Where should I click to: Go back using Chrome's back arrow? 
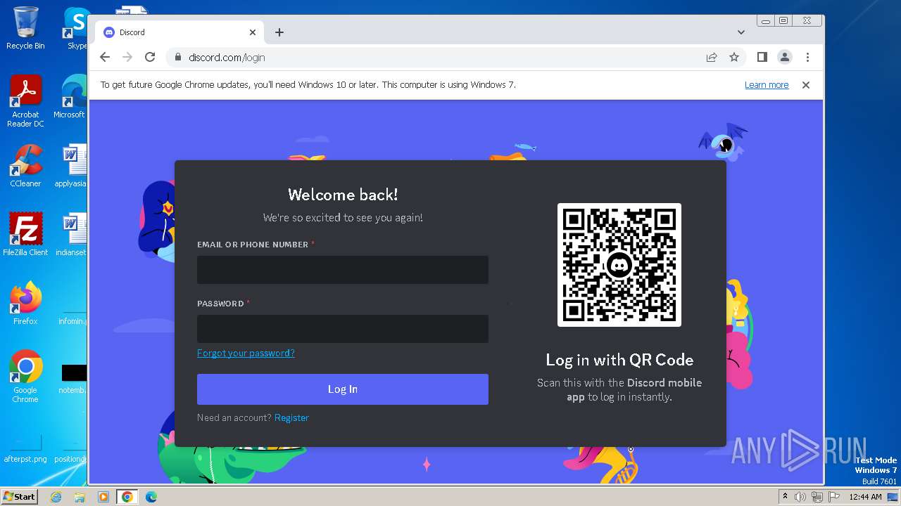(105, 58)
